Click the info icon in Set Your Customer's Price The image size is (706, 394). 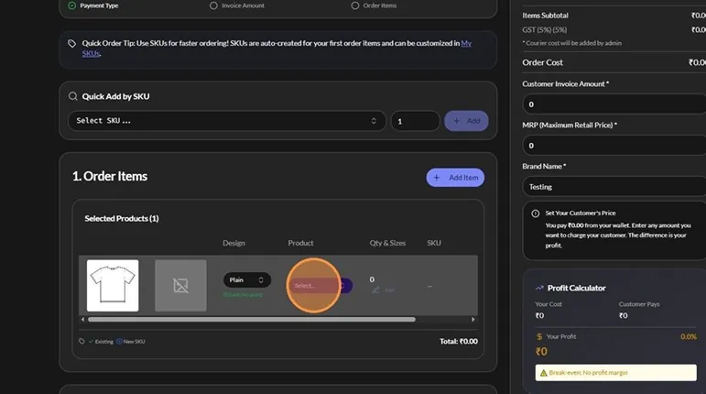(x=535, y=213)
